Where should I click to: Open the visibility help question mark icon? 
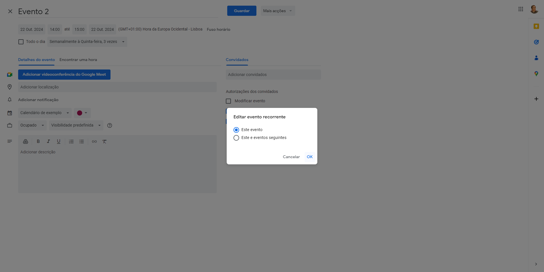coord(110,125)
